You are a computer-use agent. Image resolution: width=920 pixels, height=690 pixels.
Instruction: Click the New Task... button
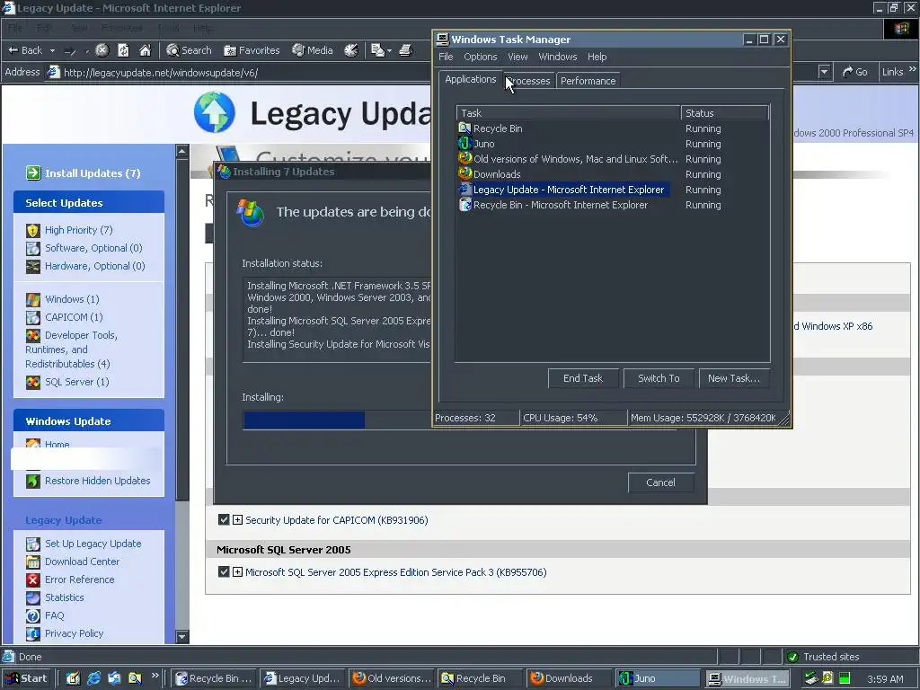click(x=734, y=378)
